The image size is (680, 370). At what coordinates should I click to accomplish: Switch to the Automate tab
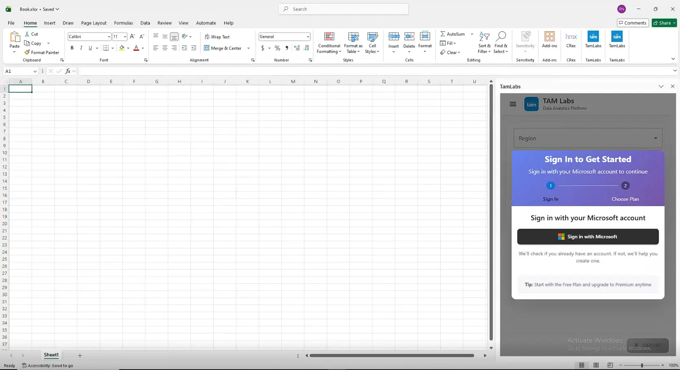pyautogui.click(x=206, y=23)
